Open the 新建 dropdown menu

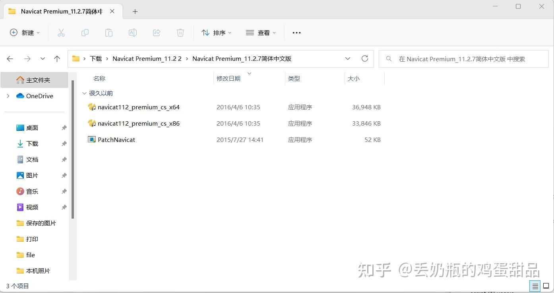click(x=25, y=33)
